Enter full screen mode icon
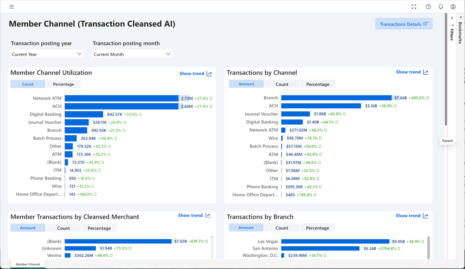Viewport: 465px width, 269px height. (x=414, y=7)
